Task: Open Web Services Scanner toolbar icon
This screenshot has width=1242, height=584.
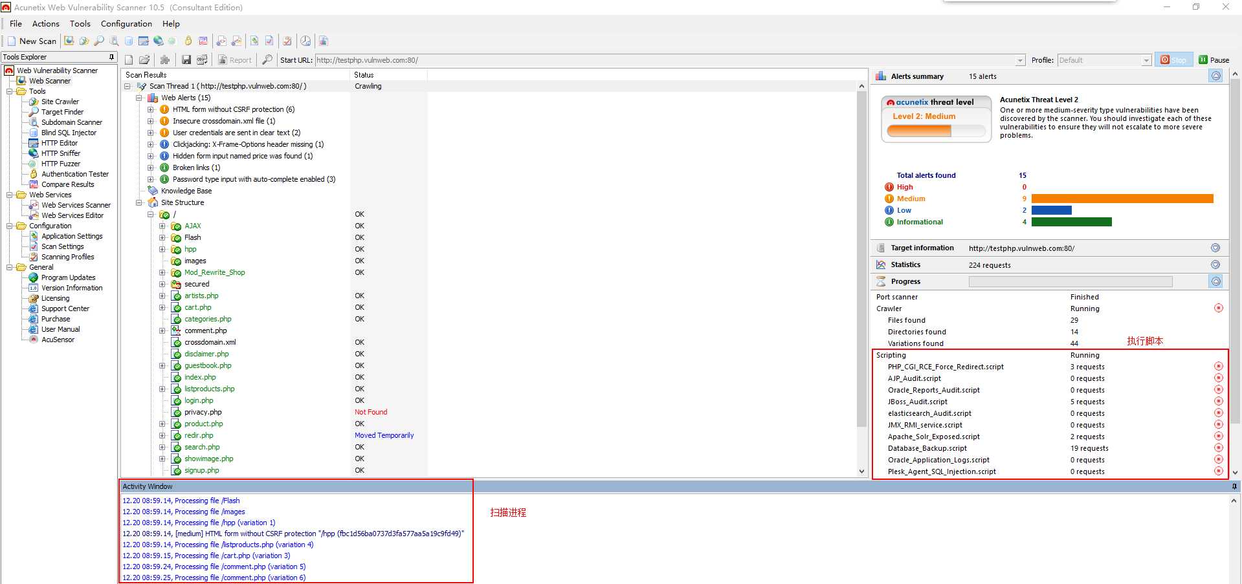Action: (x=221, y=41)
